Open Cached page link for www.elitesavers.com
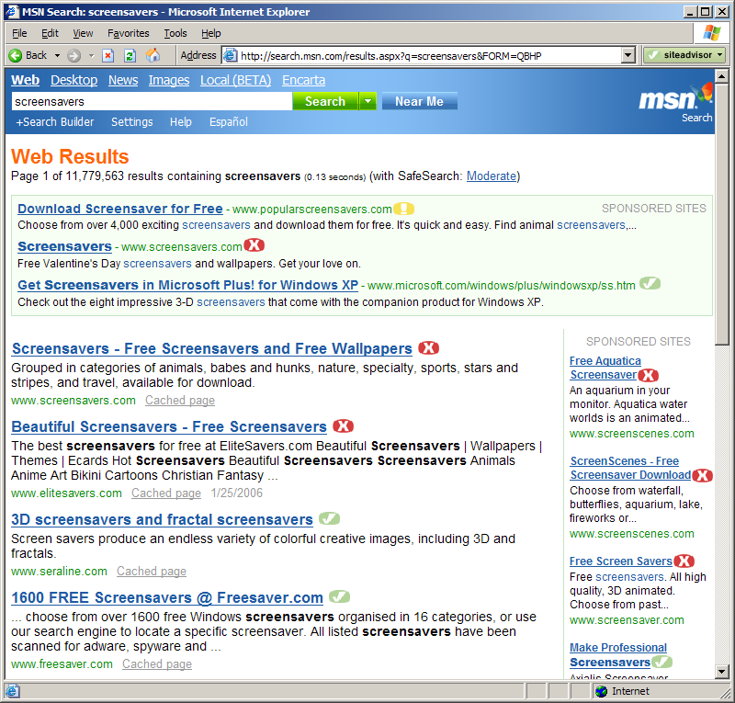This screenshot has height=703, width=735. (x=166, y=493)
